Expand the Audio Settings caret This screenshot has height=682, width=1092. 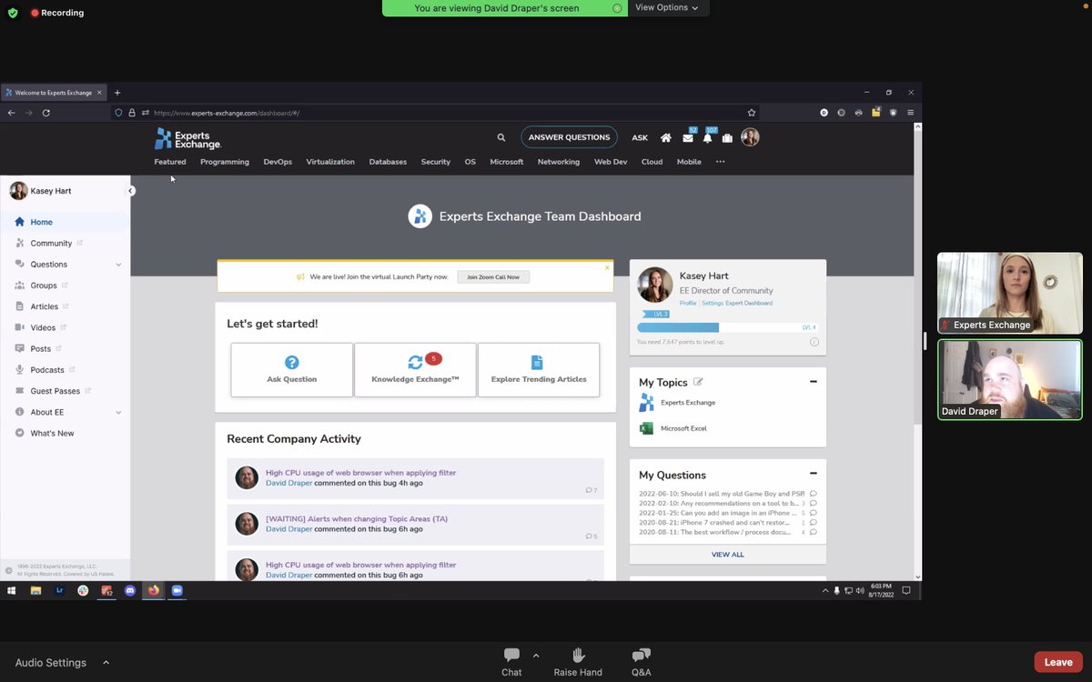tap(106, 663)
